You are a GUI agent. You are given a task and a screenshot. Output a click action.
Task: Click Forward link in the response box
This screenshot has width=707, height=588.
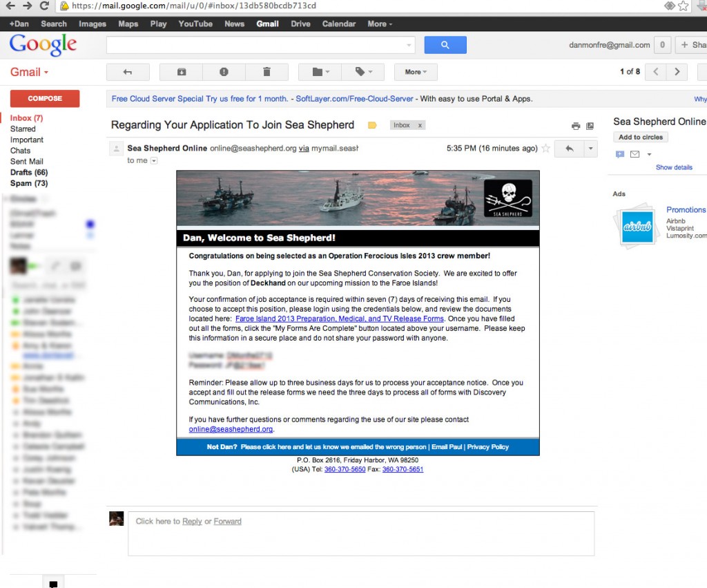[227, 521]
